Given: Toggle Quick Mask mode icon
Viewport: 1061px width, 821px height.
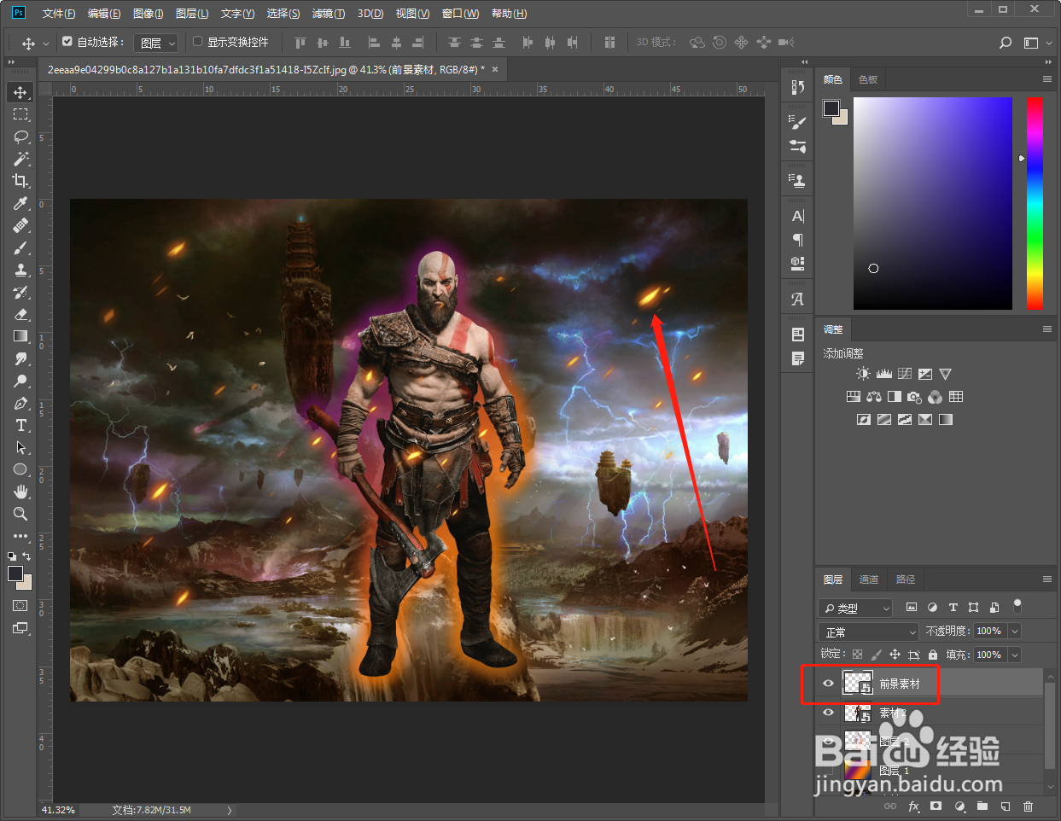Looking at the screenshot, I should pos(20,606).
